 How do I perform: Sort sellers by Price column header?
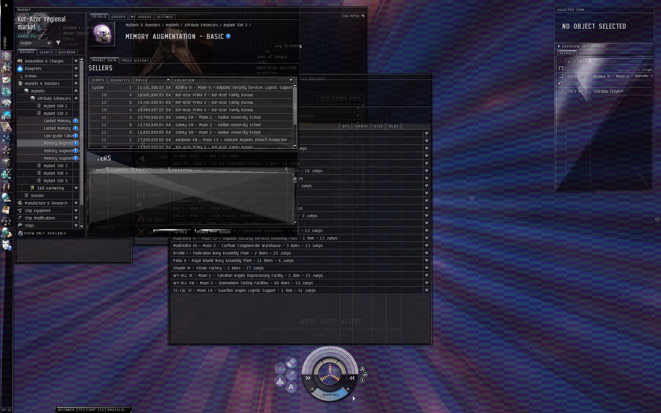(152, 80)
